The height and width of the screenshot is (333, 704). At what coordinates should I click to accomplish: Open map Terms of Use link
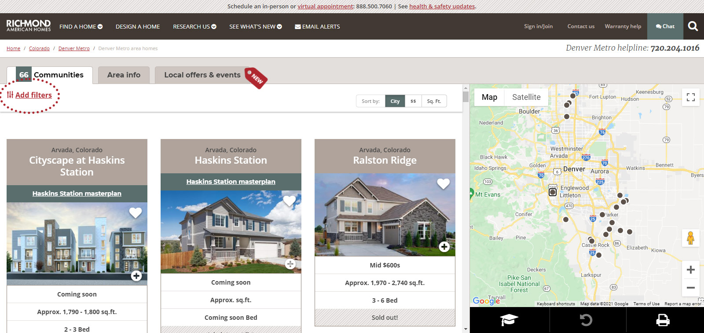tap(646, 304)
